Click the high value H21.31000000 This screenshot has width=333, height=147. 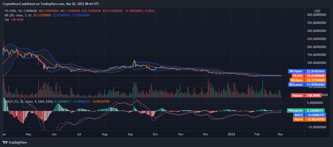point(71,11)
